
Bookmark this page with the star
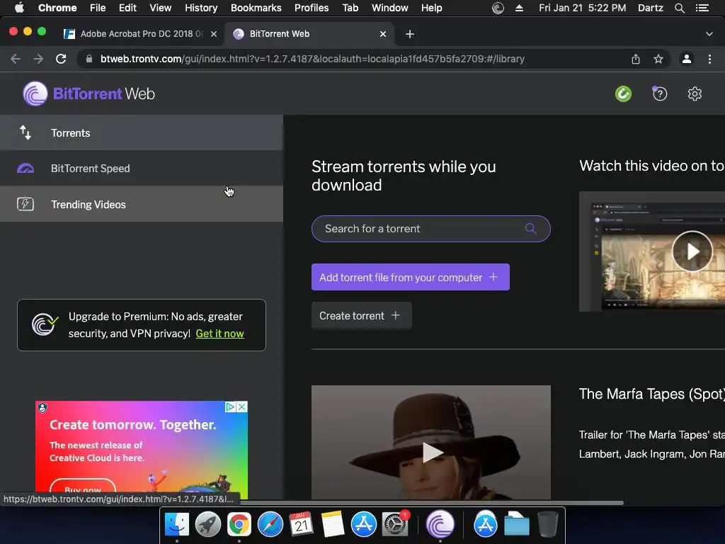click(658, 59)
